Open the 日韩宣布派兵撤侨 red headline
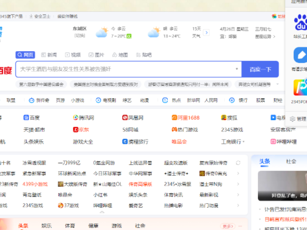The height and width of the screenshot is (230, 307). 286,219
